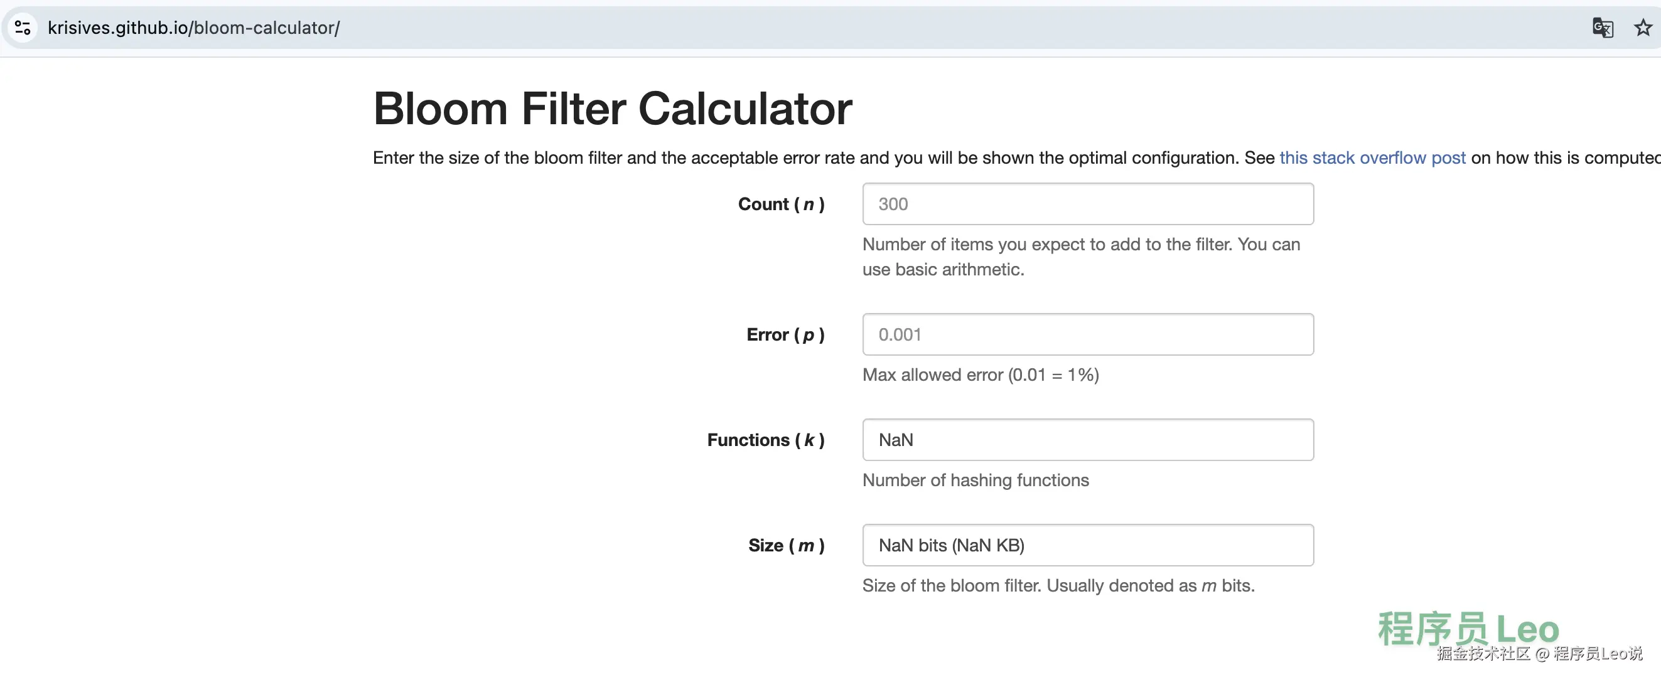Image resolution: width=1661 pixels, height=680 pixels.
Task: Click the site information icon in address bar
Action: [23, 28]
